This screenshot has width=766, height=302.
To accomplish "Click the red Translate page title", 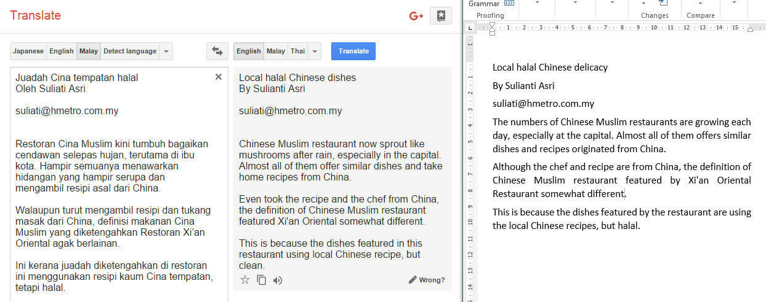I will coord(35,15).
